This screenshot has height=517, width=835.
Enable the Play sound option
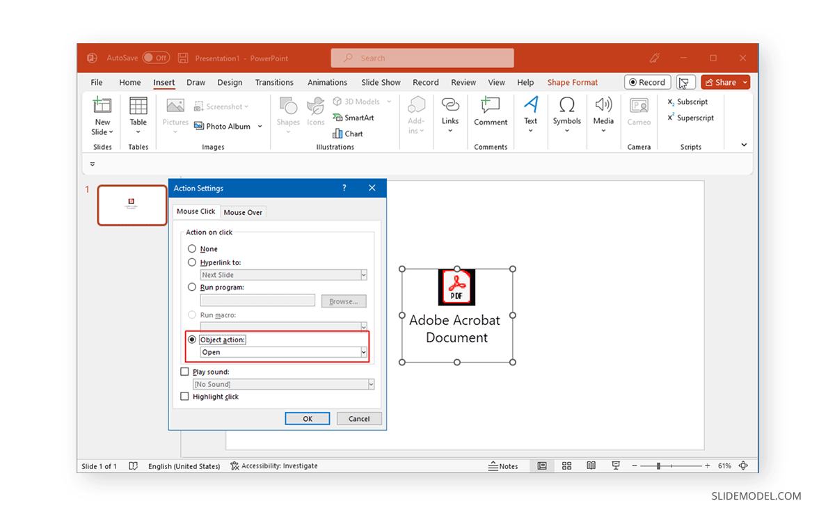point(185,372)
